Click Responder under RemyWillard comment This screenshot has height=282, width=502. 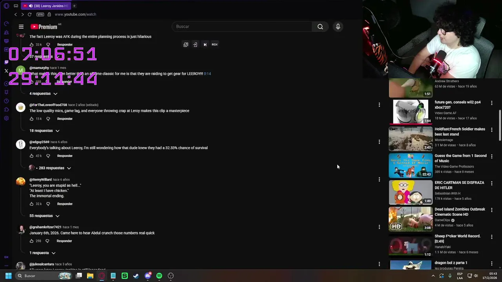[x=65, y=204]
